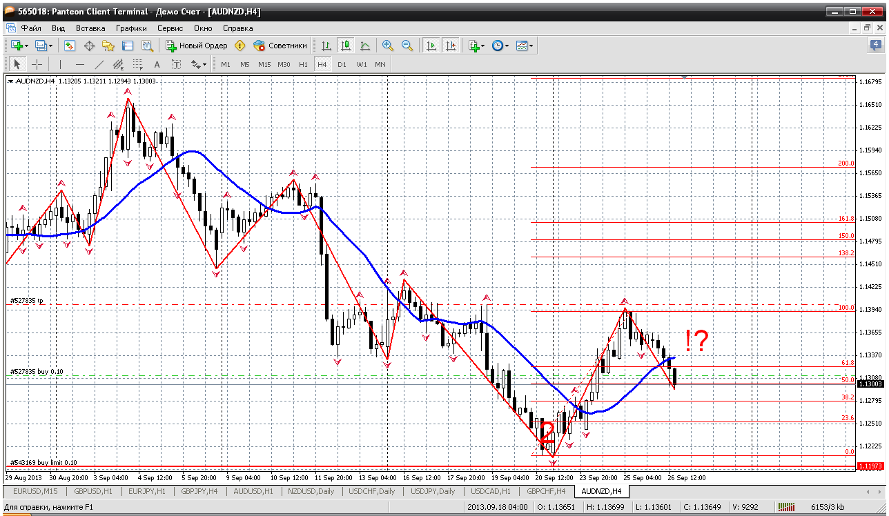
Task: Switch timeframe to M15
Action: [264, 64]
